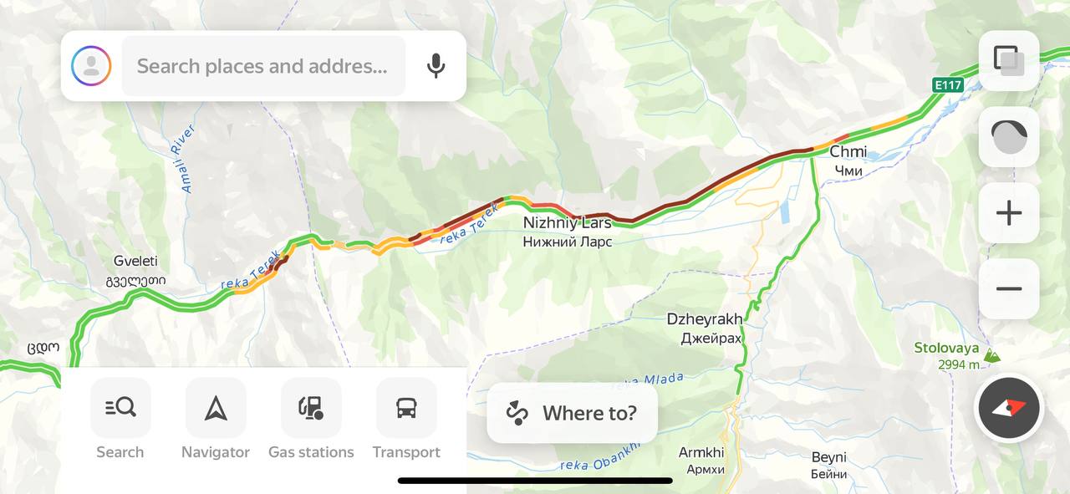Toggle the traffic display button

[x=1009, y=137]
